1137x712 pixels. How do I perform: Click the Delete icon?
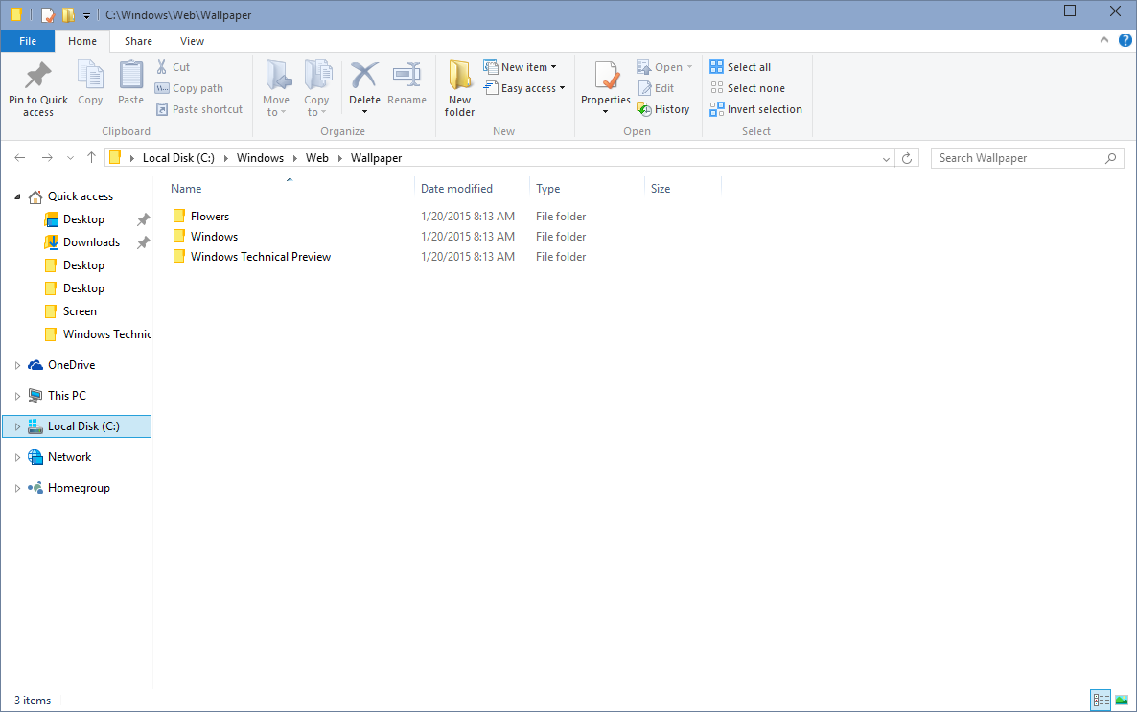tap(364, 81)
